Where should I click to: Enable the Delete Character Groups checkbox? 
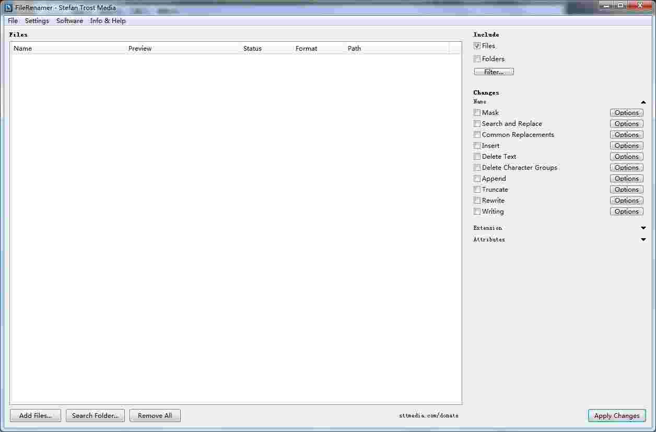pos(477,168)
